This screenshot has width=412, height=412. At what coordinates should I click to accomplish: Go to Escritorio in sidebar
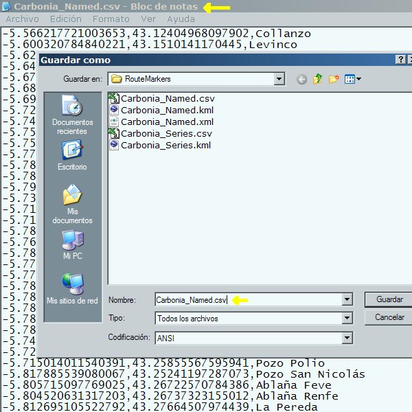72,156
